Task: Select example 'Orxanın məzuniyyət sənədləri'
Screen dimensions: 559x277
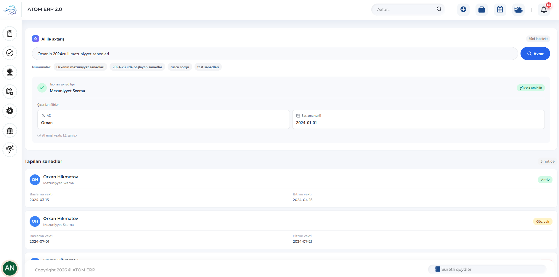Action: (80, 67)
